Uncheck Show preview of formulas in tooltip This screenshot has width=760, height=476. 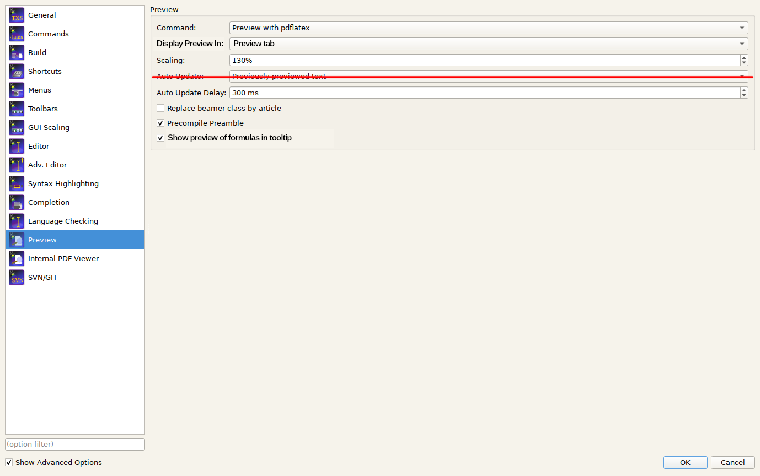coord(160,138)
